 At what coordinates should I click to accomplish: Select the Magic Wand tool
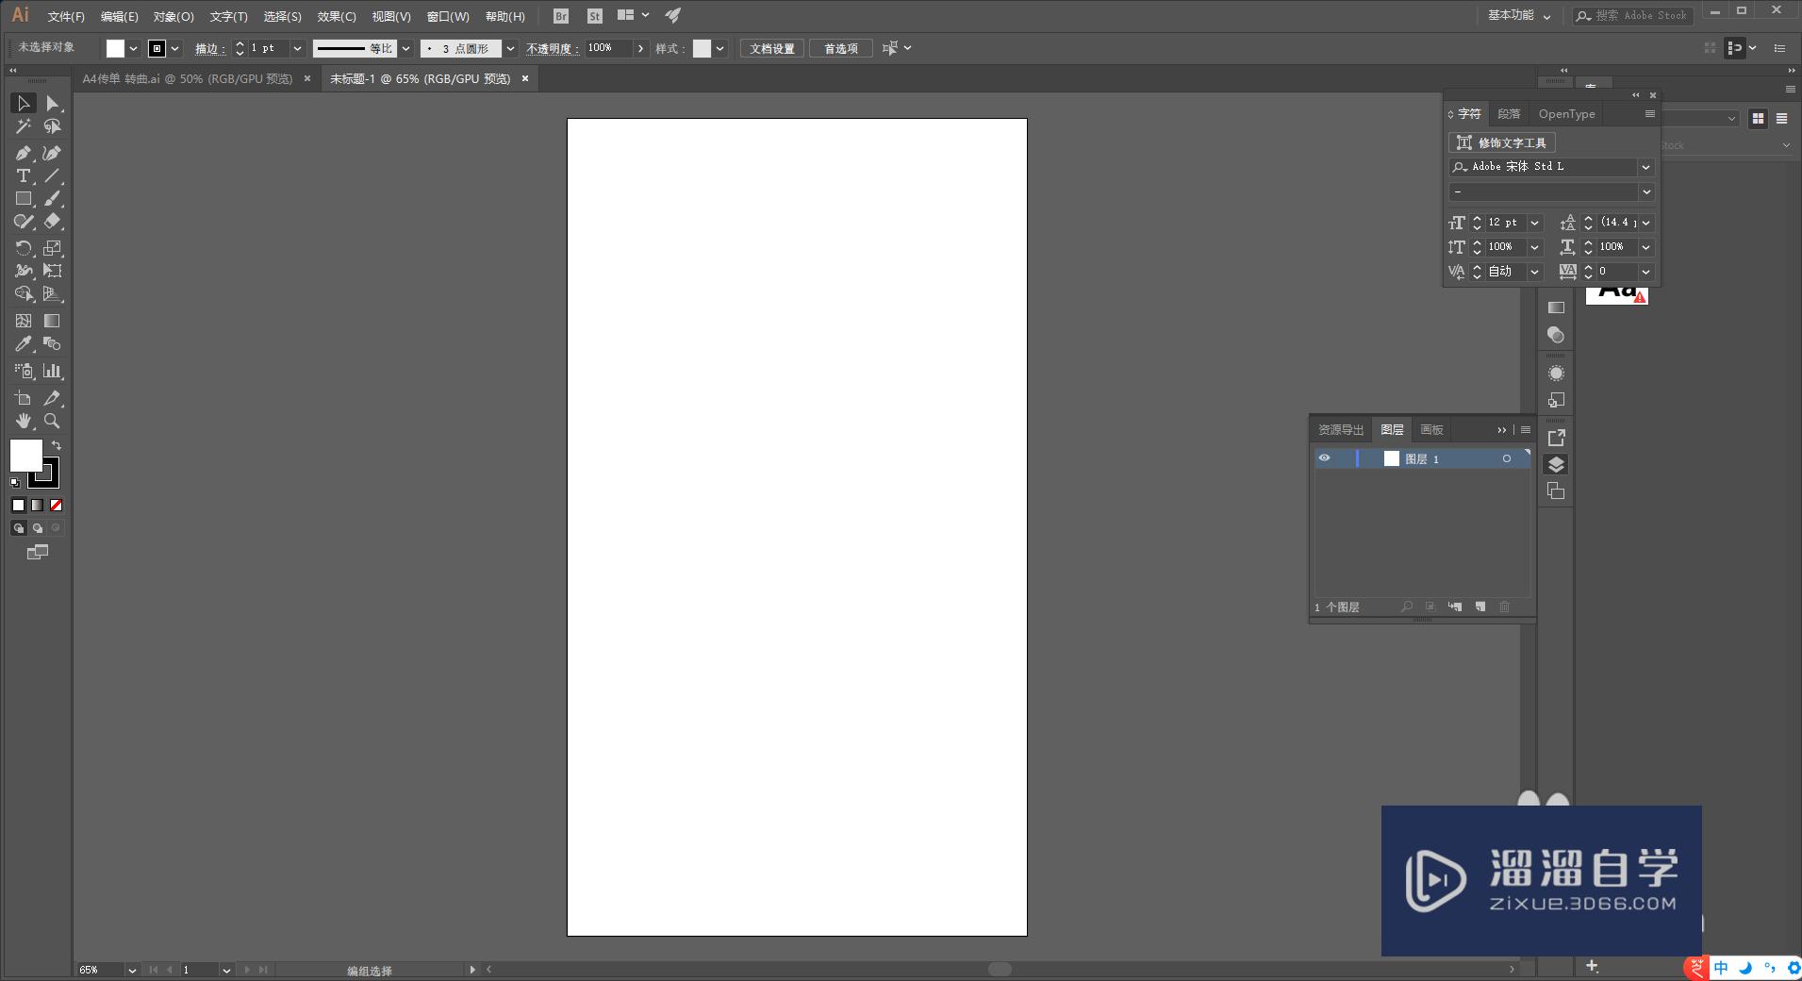[x=24, y=126]
